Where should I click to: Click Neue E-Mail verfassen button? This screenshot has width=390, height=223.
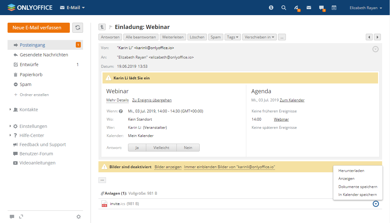[39, 28]
